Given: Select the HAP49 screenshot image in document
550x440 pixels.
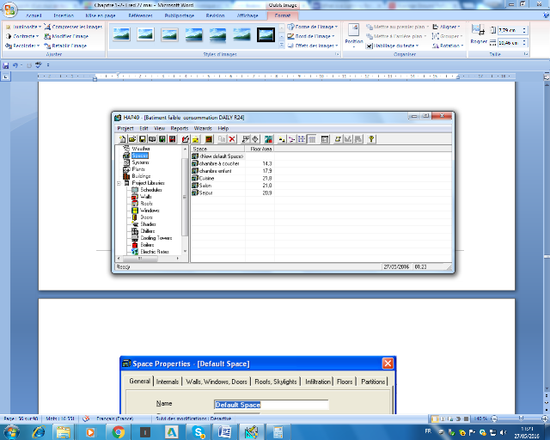Looking at the screenshot, I should (283, 192).
